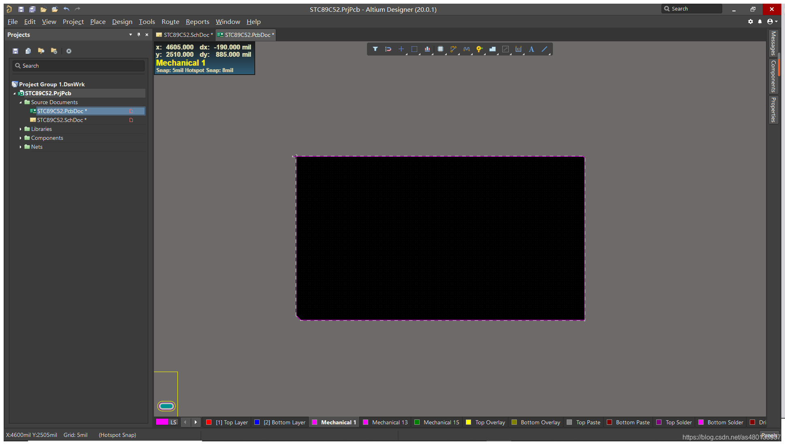Click the Panels button

(x=769, y=436)
